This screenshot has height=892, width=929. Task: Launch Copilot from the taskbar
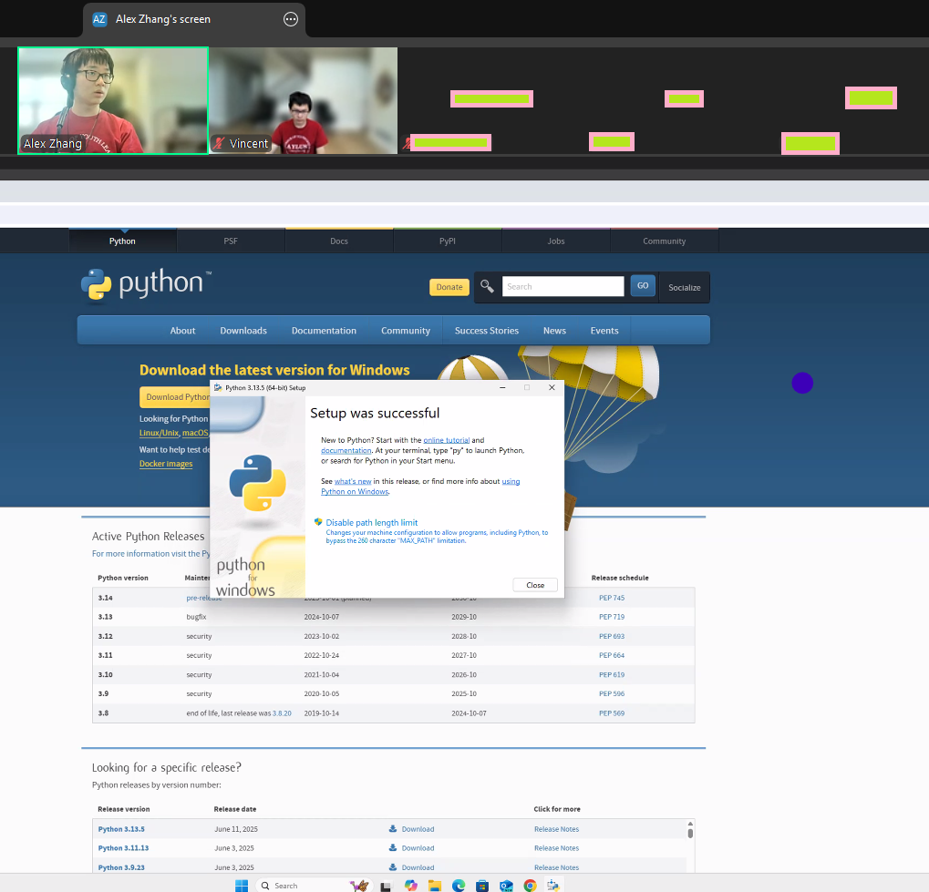410,886
